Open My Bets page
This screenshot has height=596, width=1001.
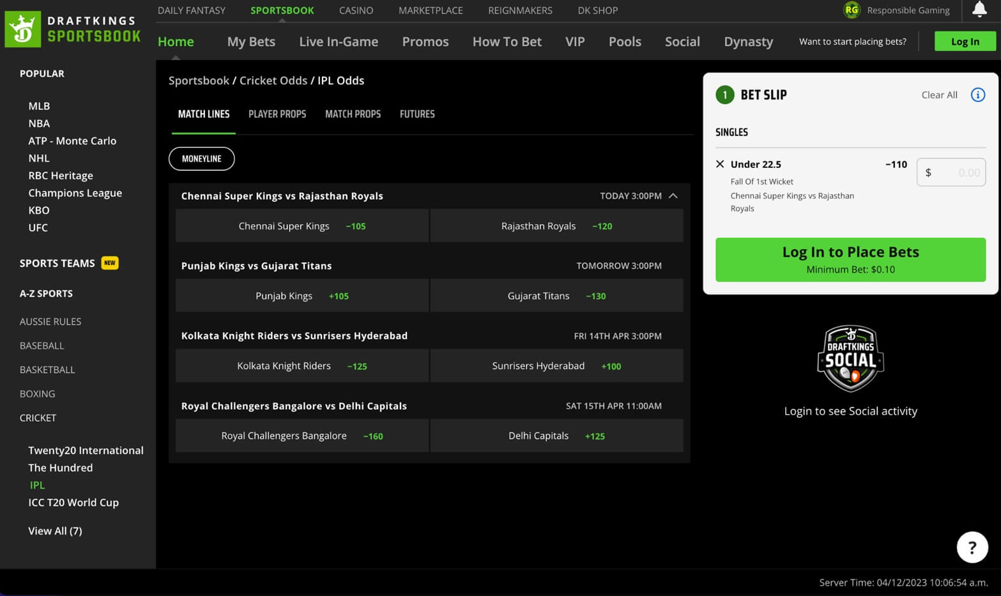[x=251, y=42]
